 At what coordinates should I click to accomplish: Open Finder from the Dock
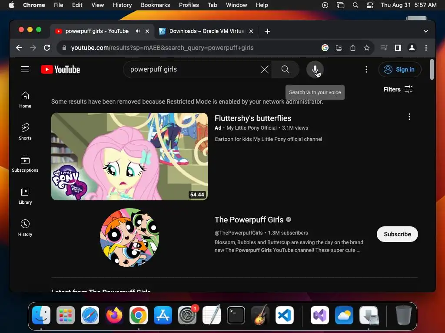[41, 315]
